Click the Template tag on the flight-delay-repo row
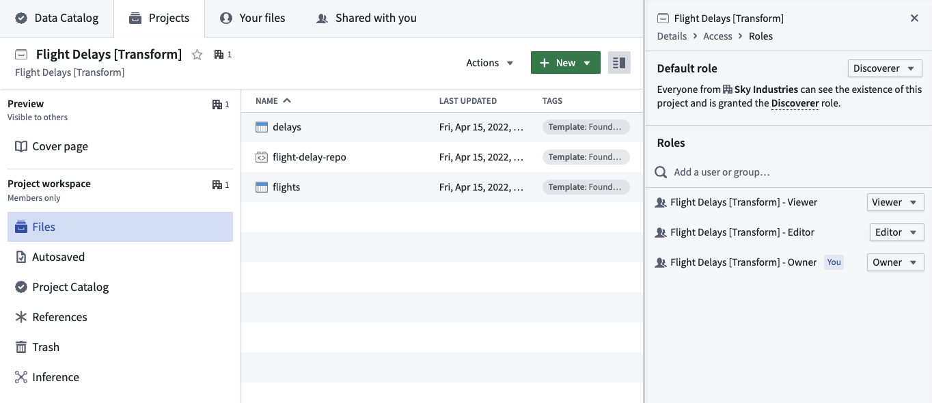 click(x=586, y=157)
